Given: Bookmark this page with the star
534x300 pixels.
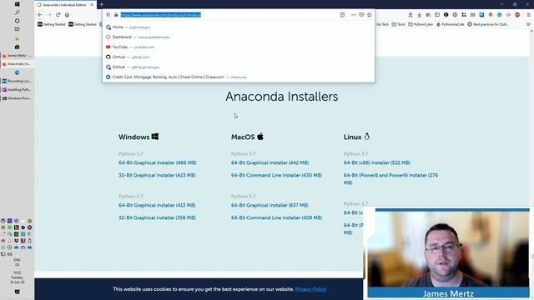Looking at the screenshot, I should click(x=369, y=15).
